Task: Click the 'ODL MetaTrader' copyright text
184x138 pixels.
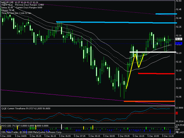Action: click(31, 132)
